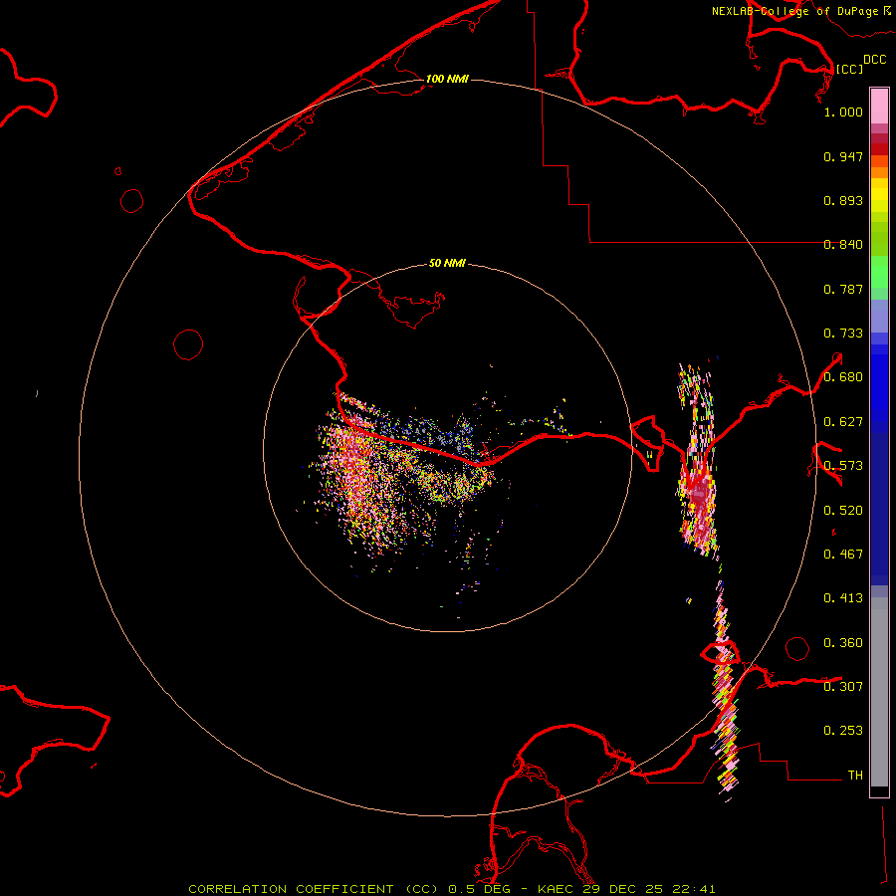Click the 1.000 value on the color scale
896x896 pixels.
[843, 112]
